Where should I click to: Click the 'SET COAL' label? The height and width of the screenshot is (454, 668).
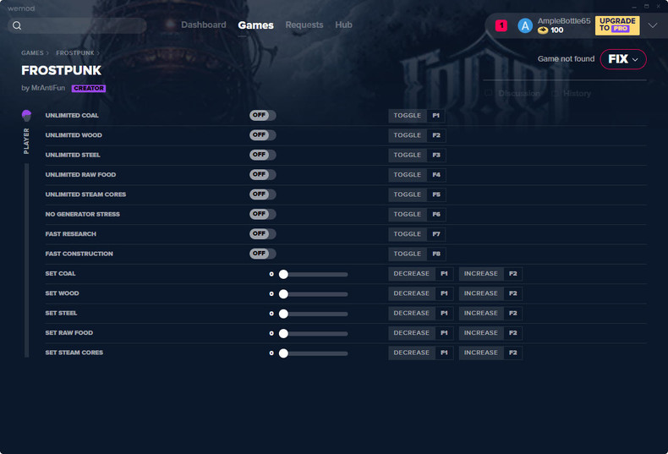pyautogui.click(x=61, y=273)
